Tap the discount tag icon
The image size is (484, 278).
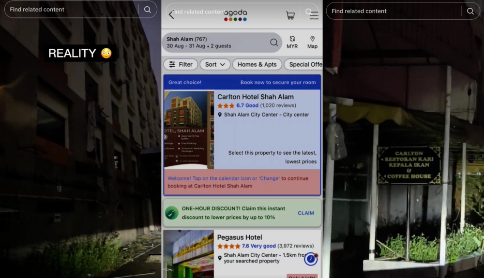(172, 213)
